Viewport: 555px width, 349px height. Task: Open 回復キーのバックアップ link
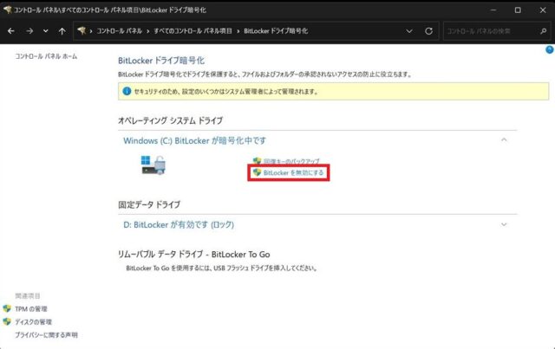pyautogui.click(x=291, y=161)
